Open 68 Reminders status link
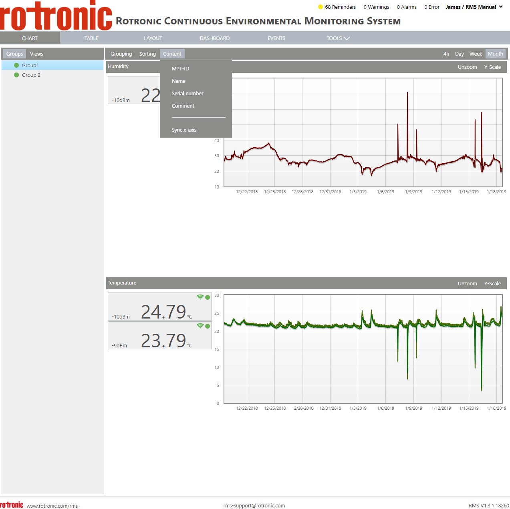510x509 pixels. tap(340, 7)
